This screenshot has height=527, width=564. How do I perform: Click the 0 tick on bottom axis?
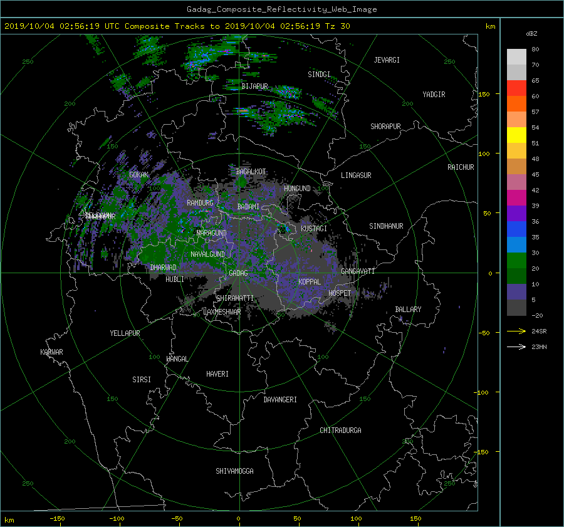[238, 519]
